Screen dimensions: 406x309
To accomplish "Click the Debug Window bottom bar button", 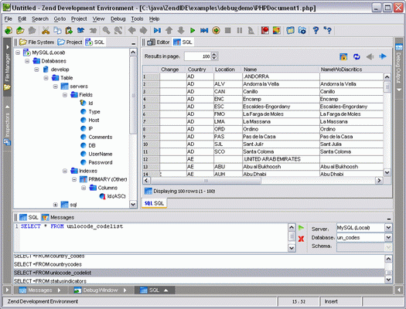I will click(100, 290).
